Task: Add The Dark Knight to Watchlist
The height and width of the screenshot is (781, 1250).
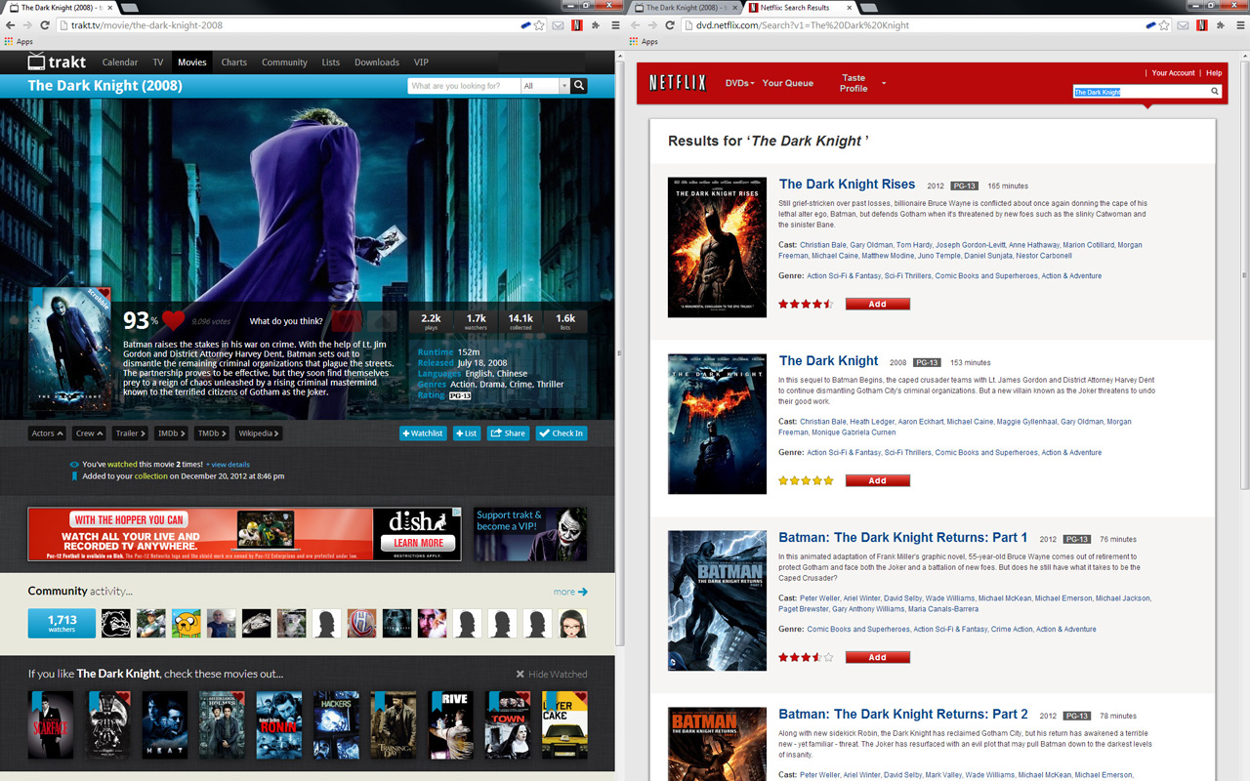Action: tap(423, 432)
